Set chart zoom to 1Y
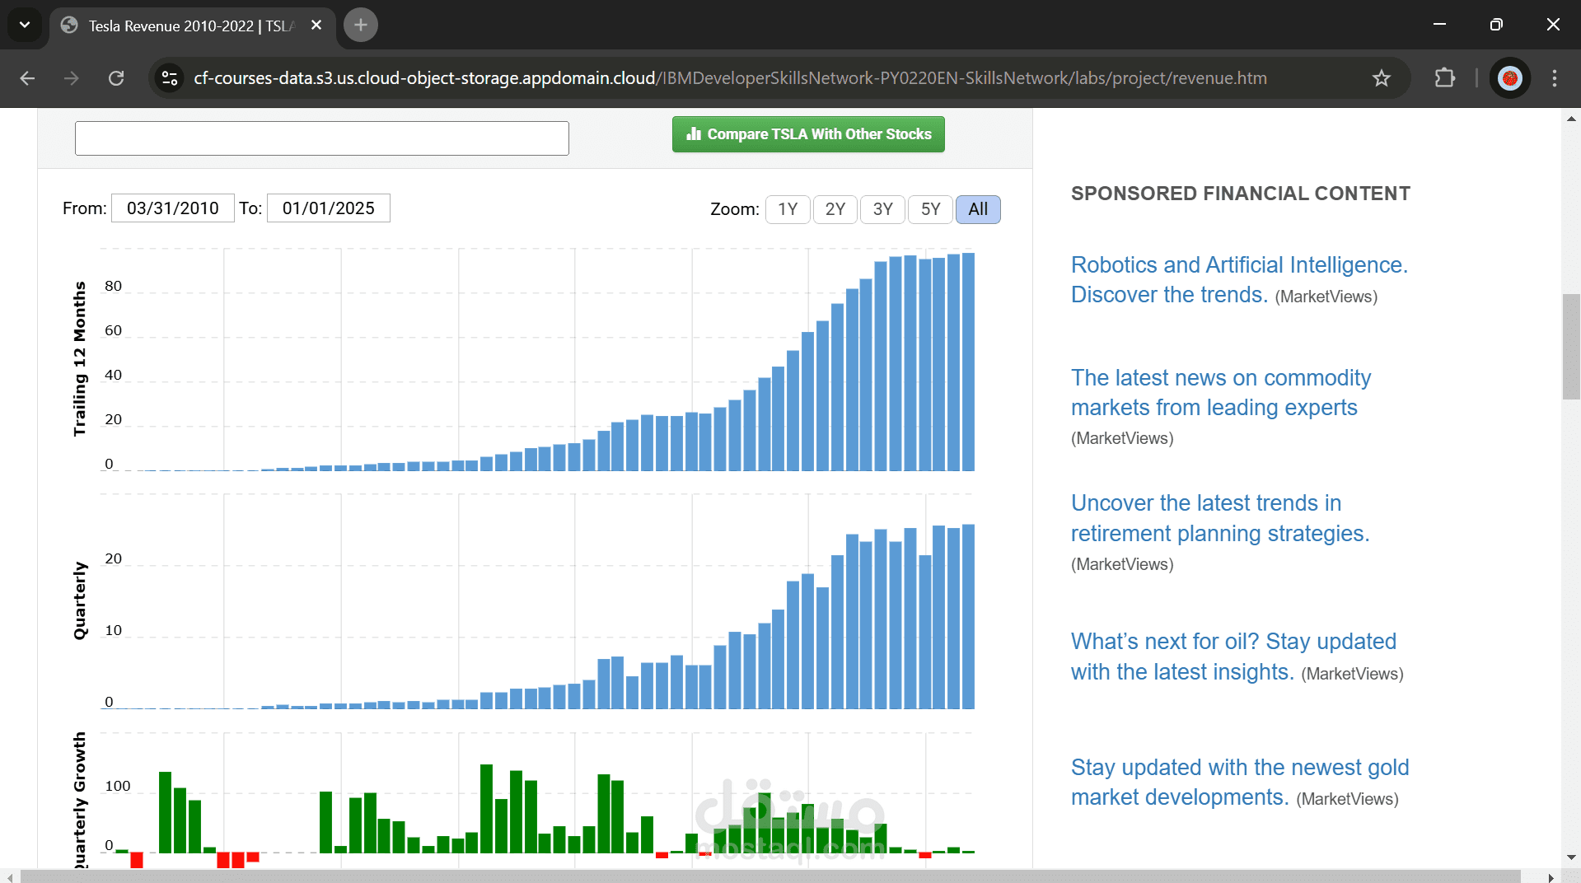 pyautogui.click(x=788, y=209)
